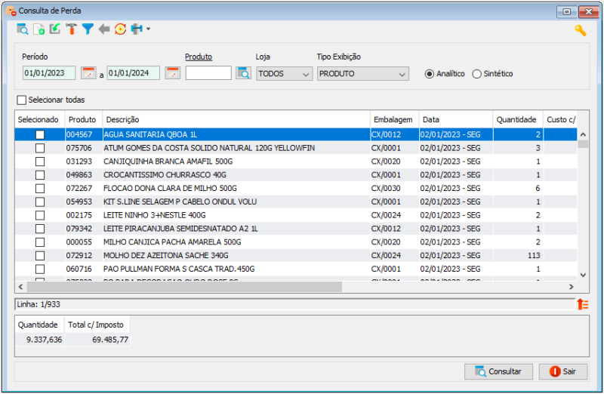Click the end date field 01/01/2024
The height and width of the screenshot is (394, 604).
tap(134, 73)
